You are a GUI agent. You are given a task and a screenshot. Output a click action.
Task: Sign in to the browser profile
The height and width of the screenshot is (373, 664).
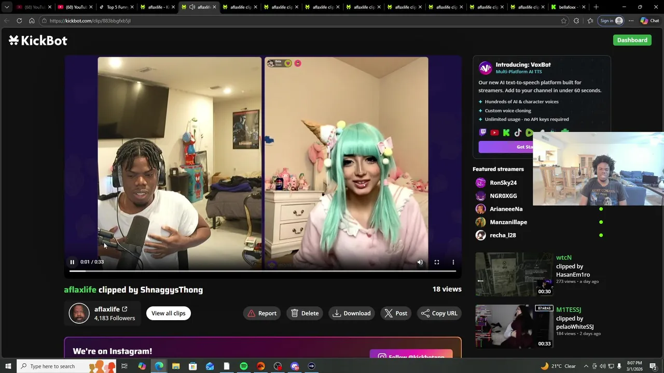[611, 21]
